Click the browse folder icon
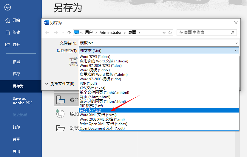The height and width of the screenshot is (157, 247). point(61,128)
